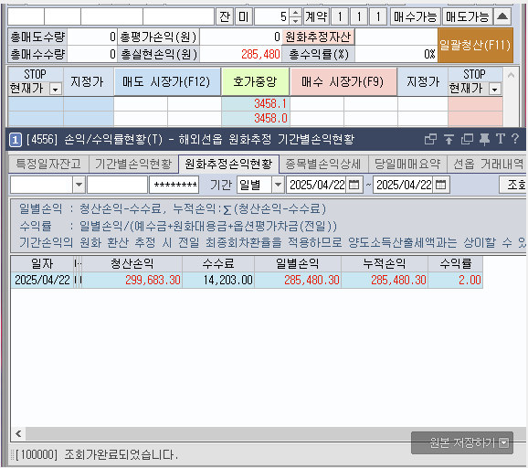Click the 299,683.30 청산손익 cell

click(132, 280)
